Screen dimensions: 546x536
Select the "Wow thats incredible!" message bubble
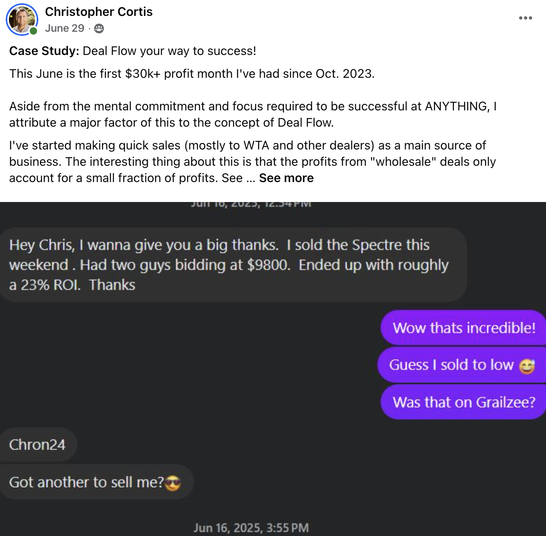tap(464, 328)
